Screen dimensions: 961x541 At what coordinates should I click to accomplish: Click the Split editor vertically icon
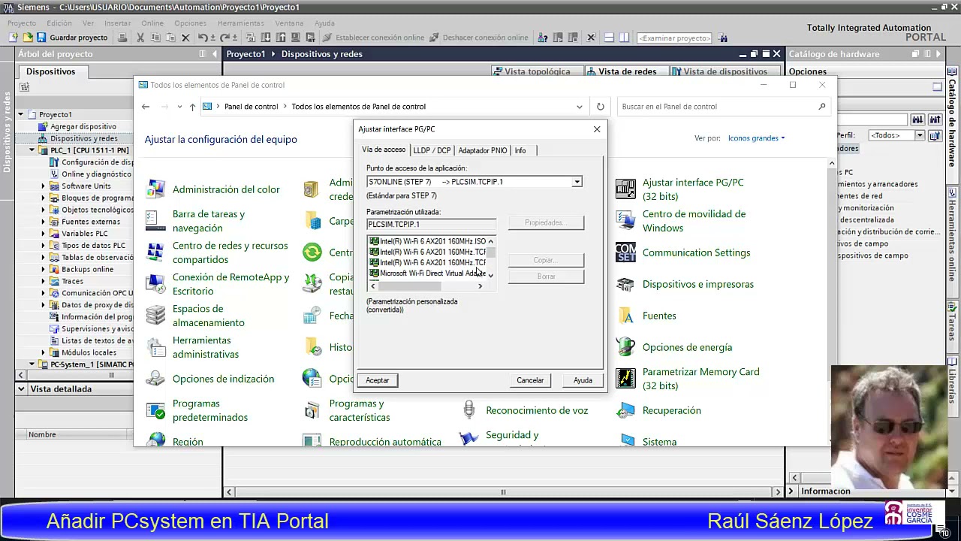(x=624, y=38)
